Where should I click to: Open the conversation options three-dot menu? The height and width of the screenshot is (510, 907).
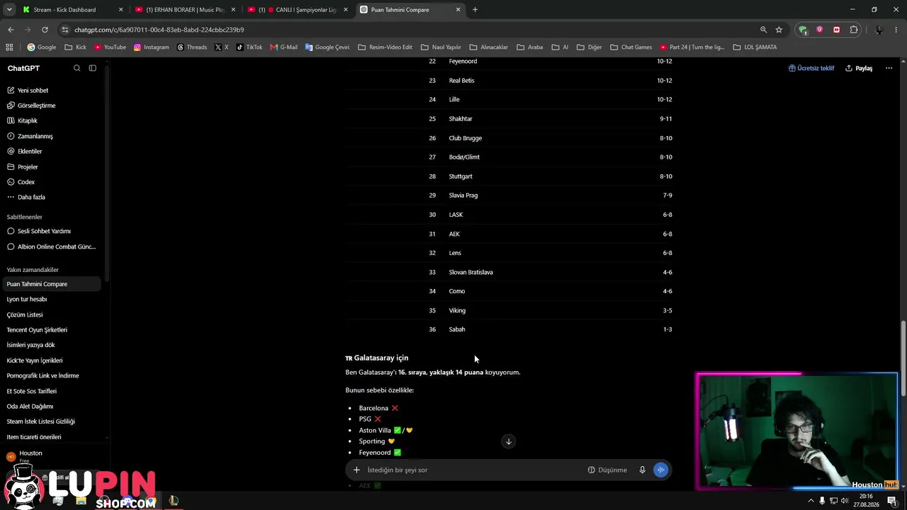889,68
